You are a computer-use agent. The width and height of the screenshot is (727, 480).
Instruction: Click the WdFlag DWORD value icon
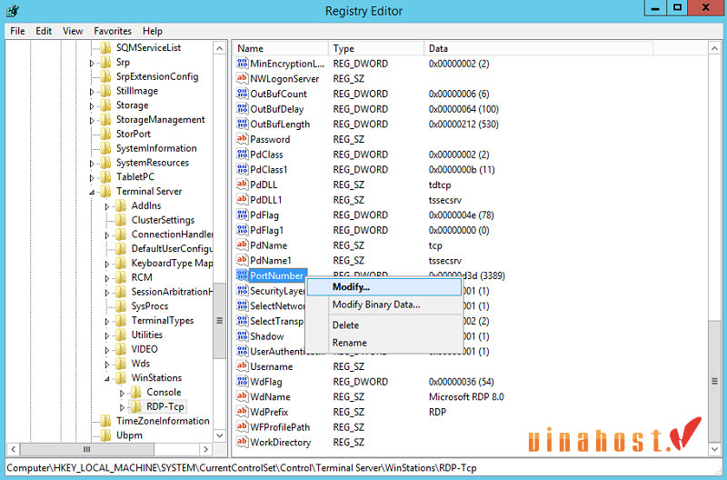242,382
